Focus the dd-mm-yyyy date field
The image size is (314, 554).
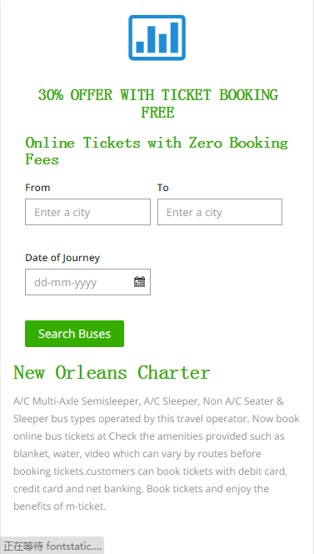tap(87, 282)
